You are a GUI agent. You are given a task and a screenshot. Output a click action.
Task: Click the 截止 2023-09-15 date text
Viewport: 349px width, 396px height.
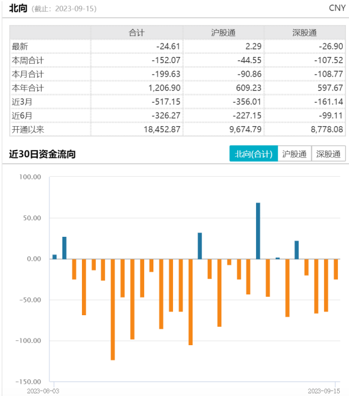point(64,9)
